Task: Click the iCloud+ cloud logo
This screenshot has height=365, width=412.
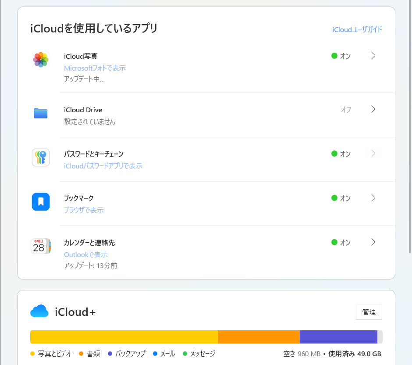Action: (39, 311)
